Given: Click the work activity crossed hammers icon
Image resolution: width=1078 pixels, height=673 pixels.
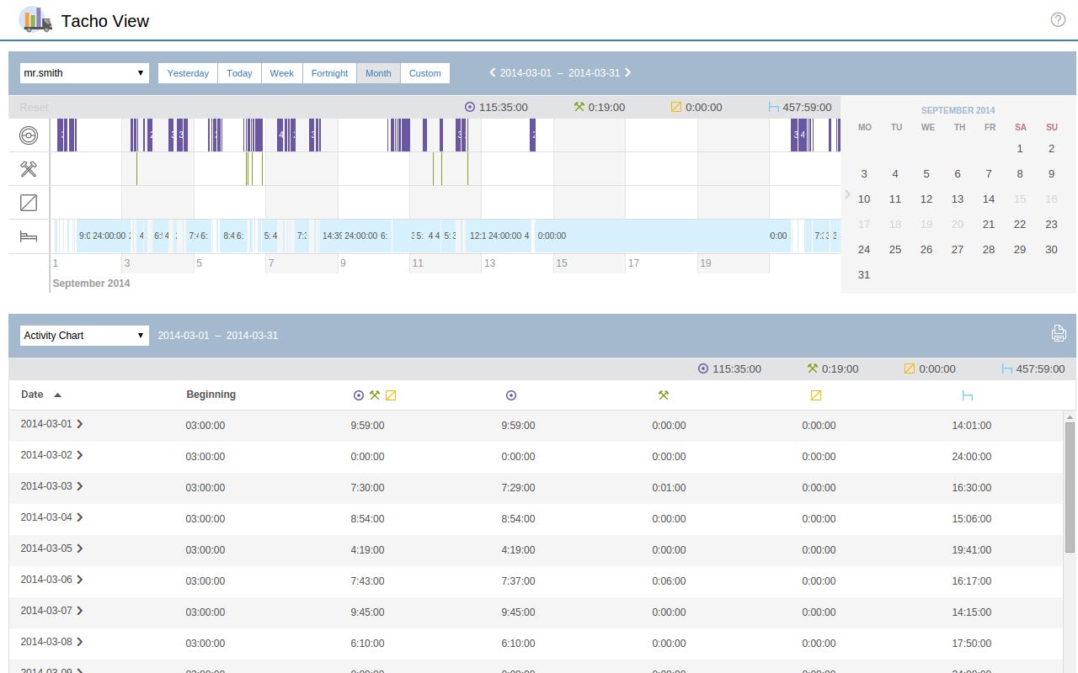Looking at the screenshot, I should 29,168.
